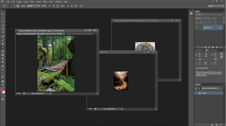Select the Spot Healing Brush tool
This screenshot has width=226, height=126.
pyautogui.click(x=3, y=36)
